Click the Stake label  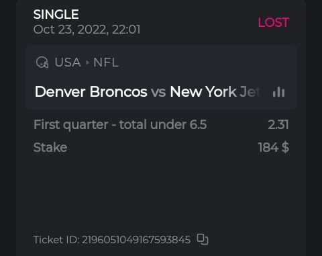(x=50, y=147)
